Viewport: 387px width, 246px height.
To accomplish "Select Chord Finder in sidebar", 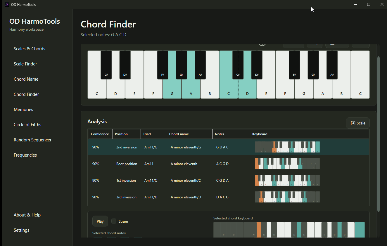I will 26,94.
